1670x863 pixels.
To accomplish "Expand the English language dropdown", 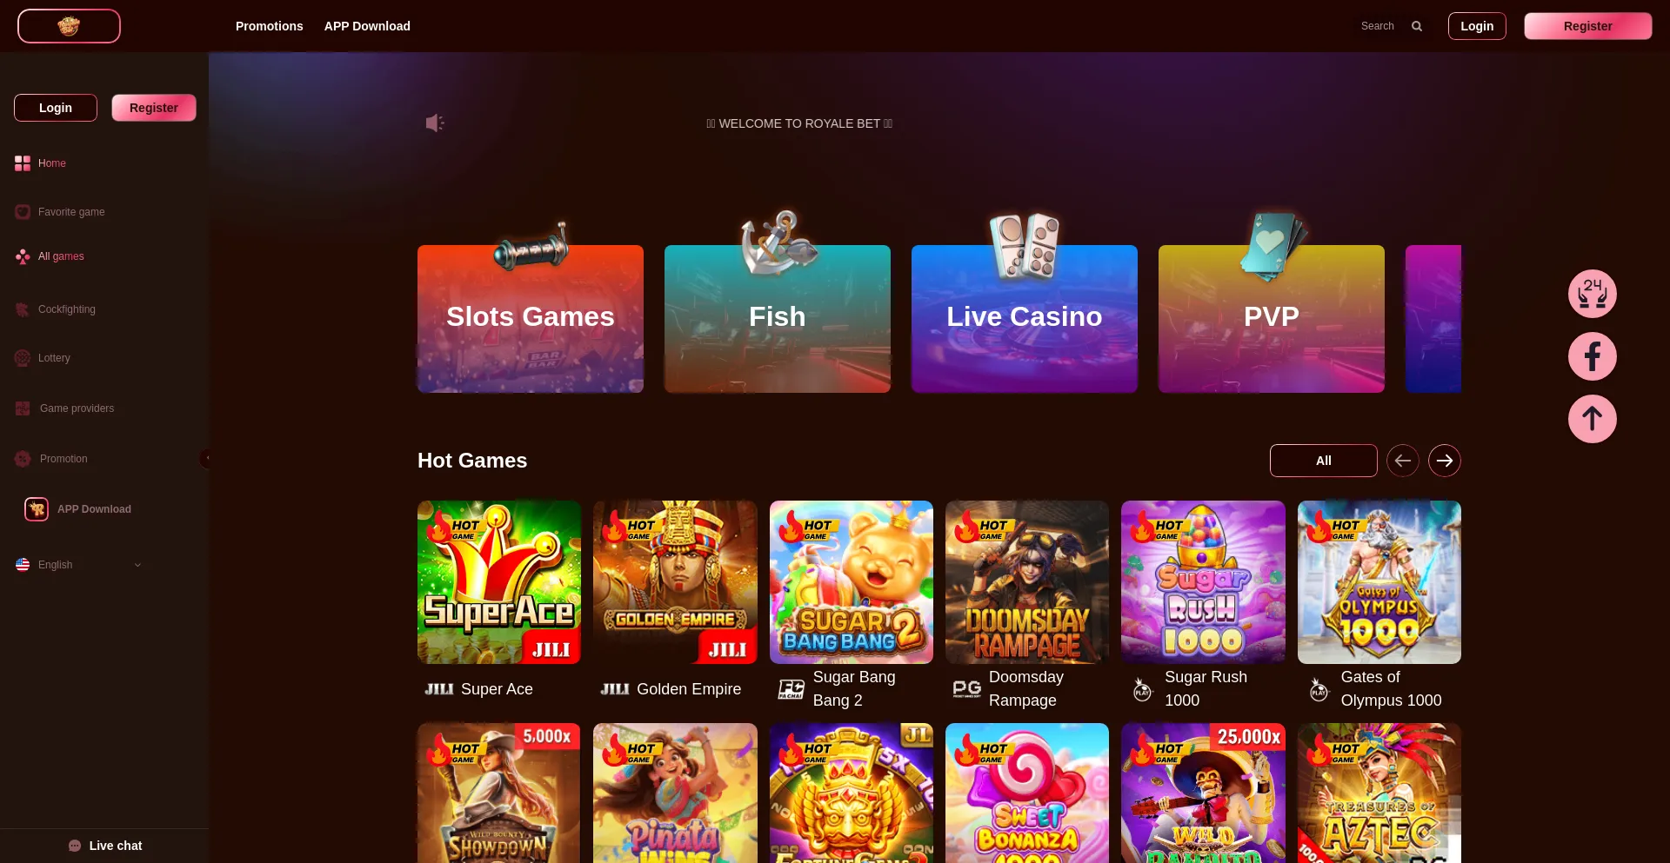I will coord(78,565).
